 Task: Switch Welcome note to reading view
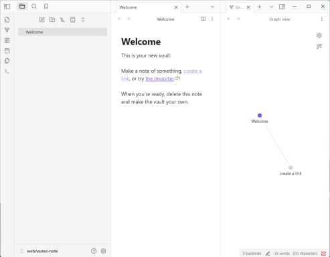click(203, 19)
